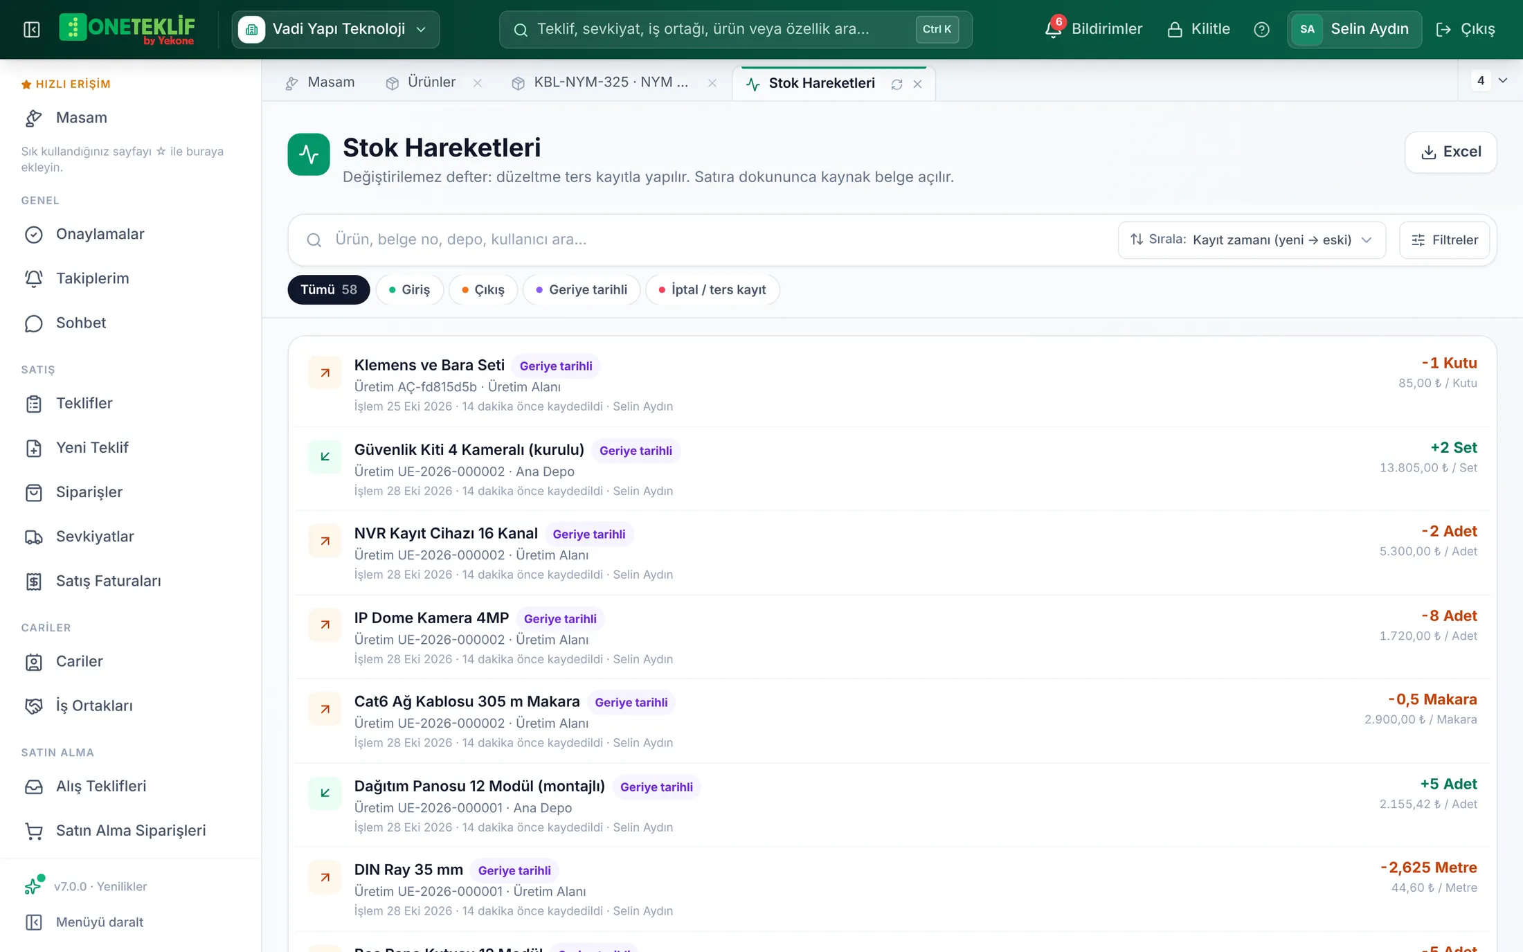Open the Sırala sort dropdown
The height and width of the screenshot is (952, 1523).
click(x=1252, y=240)
